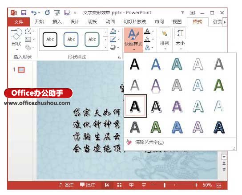This screenshot has width=242, height=195.
Task: Undo the last action
Action: (x=34, y=12)
